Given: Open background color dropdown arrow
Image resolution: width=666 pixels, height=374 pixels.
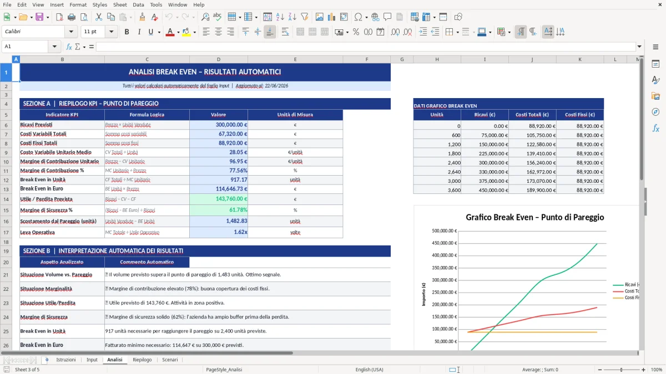Looking at the screenshot, I should coord(194,32).
